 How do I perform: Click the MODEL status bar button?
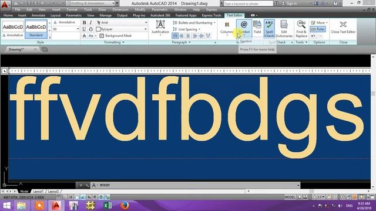pyautogui.click(x=290, y=197)
